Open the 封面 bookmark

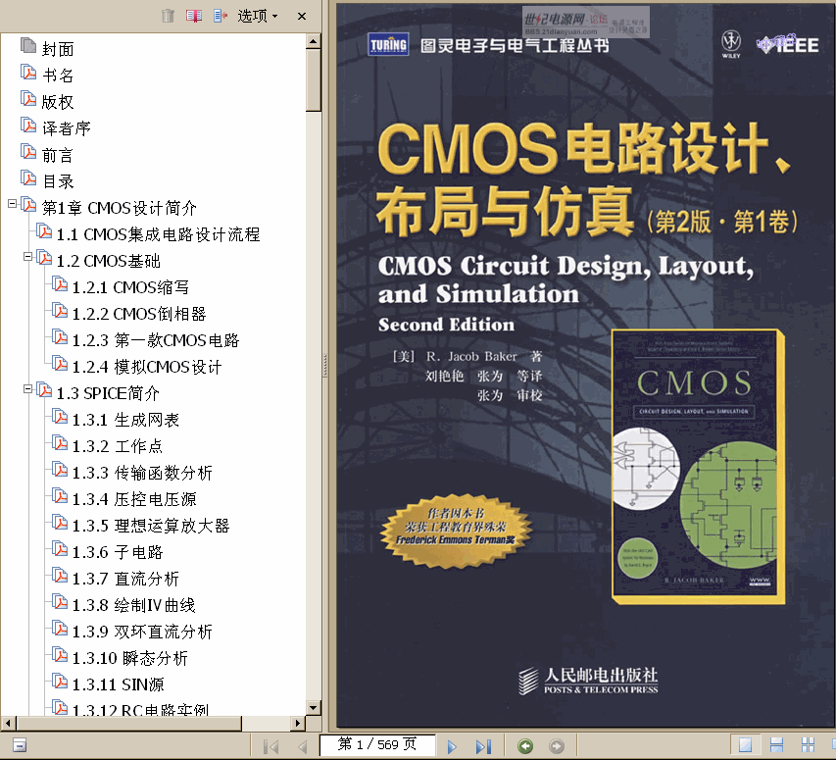58,49
